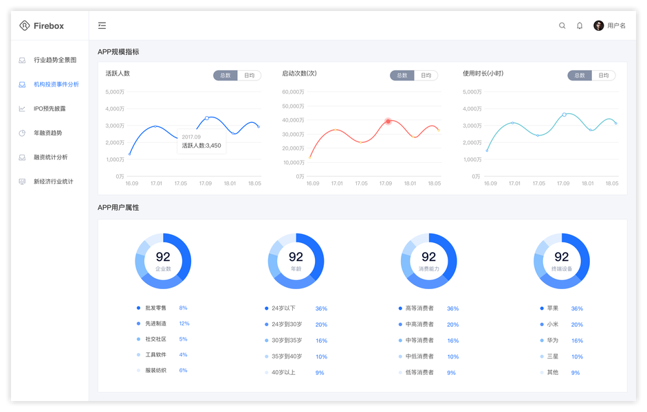Click 企业数 donut chart

(x=163, y=261)
